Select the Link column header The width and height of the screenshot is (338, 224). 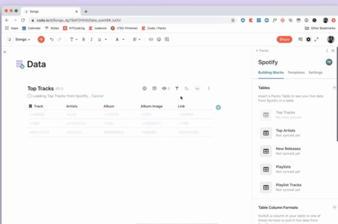click(x=181, y=106)
